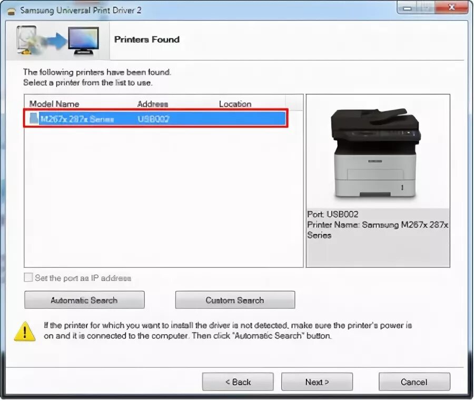Click the 'Printers Found' heading

coord(147,39)
